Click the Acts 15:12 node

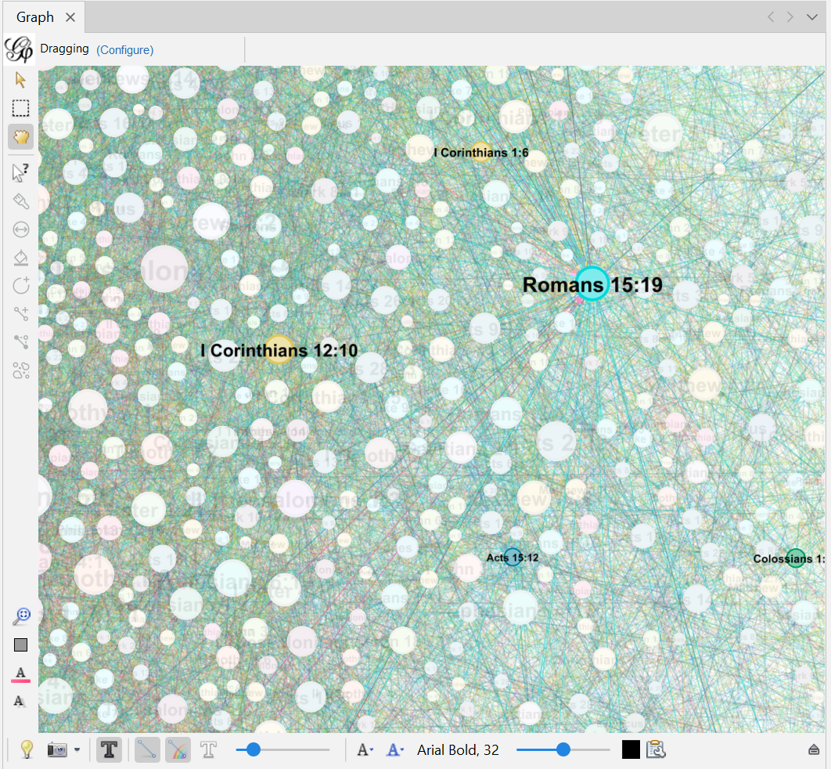513,558
